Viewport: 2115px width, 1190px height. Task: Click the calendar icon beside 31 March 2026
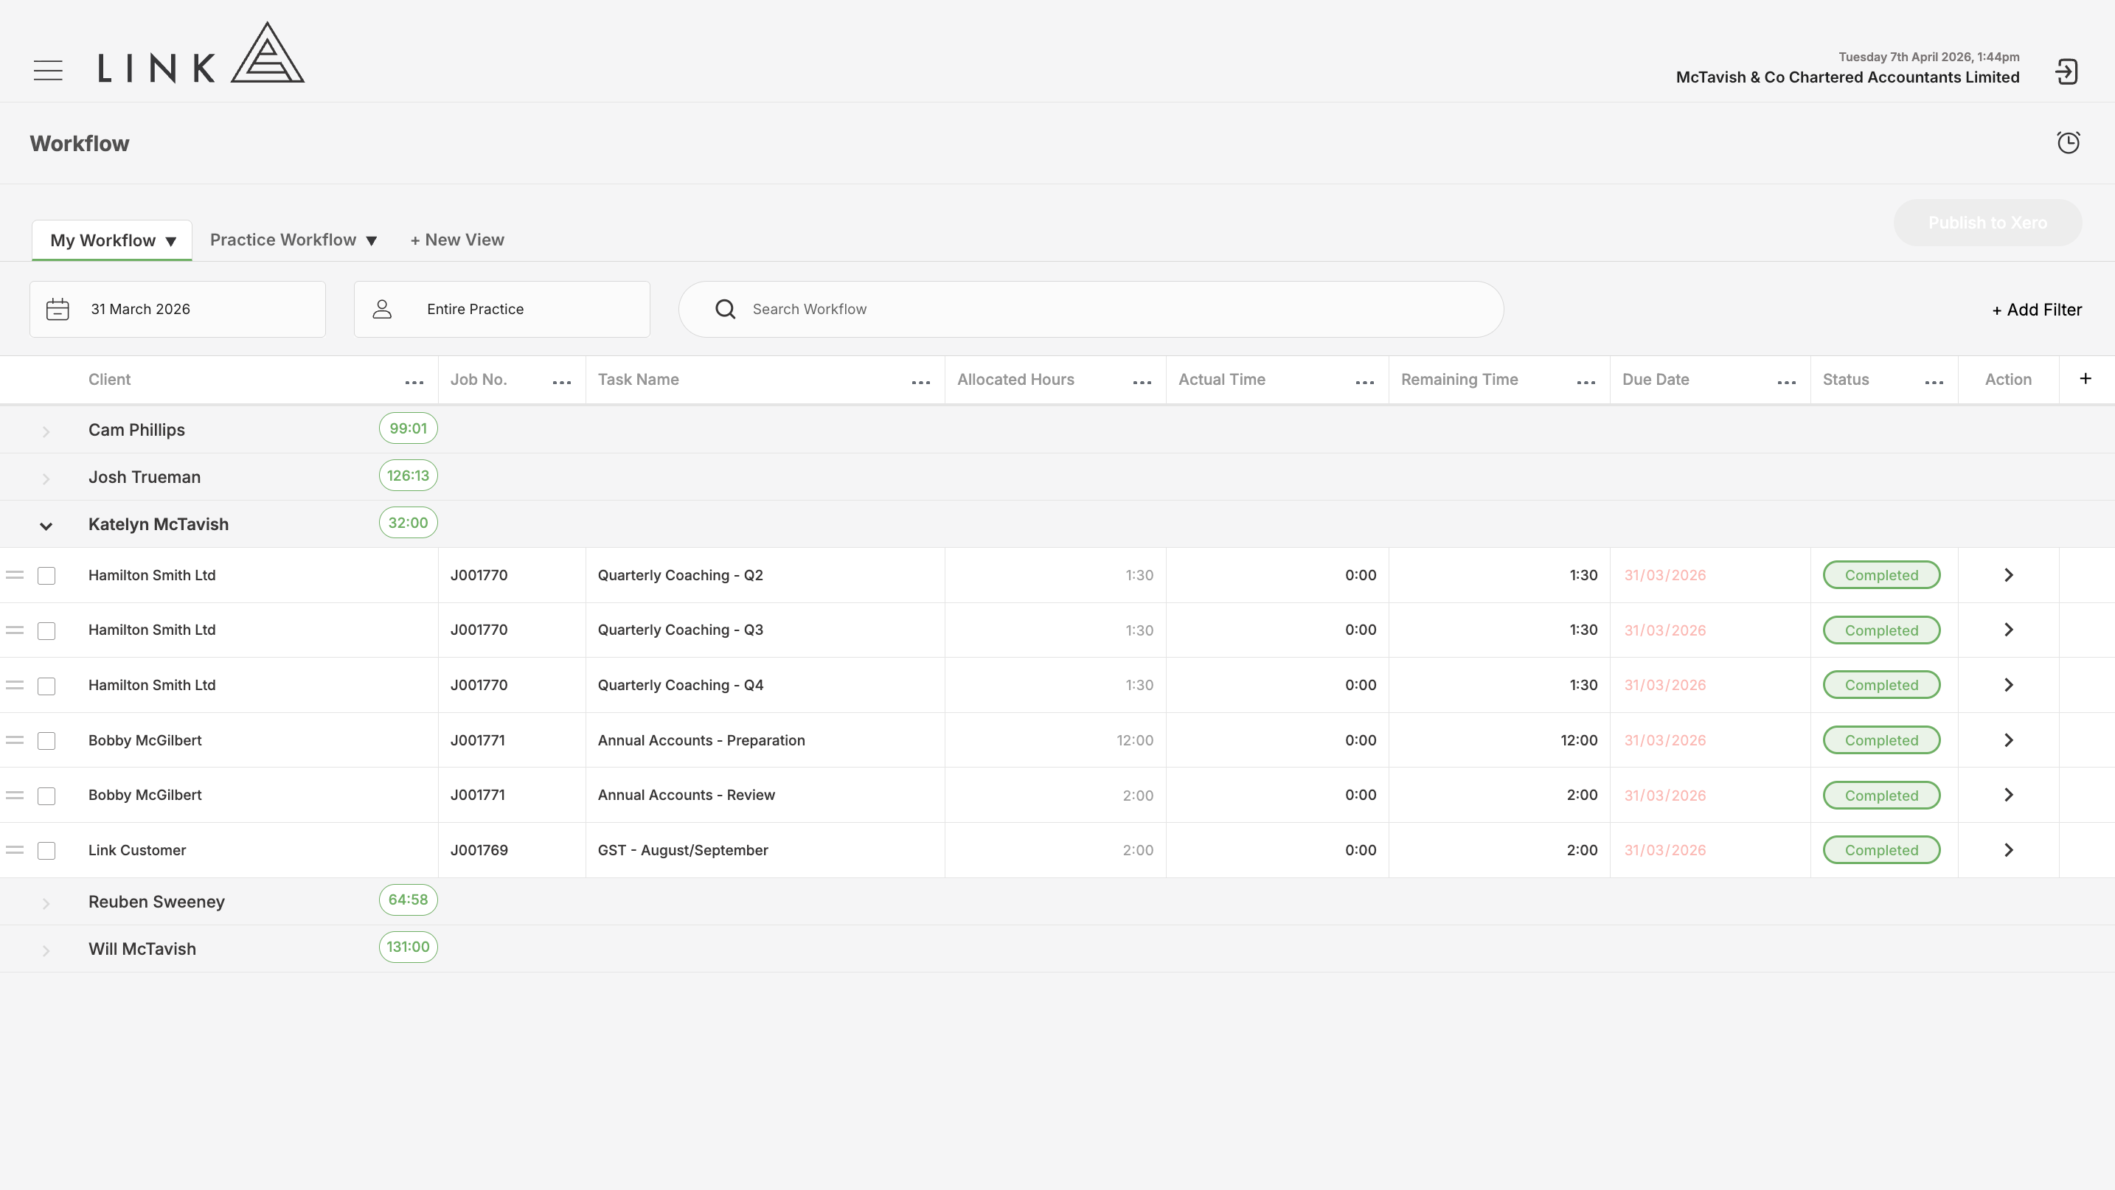point(58,310)
